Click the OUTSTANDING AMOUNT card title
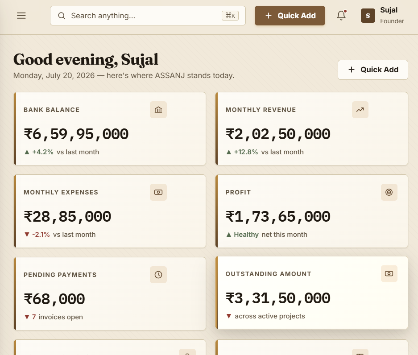Image resolution: width=418 pixels, height=355 pixels. click(x=269, y=274)
